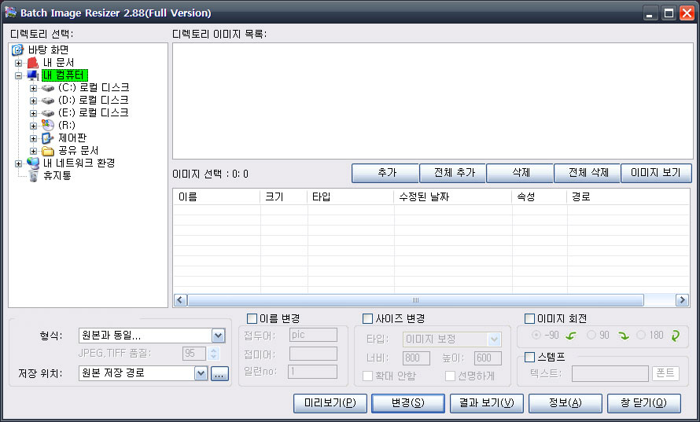
Task: Click the 내 컴퓨터 computer icon
Action: coord(33,75)
